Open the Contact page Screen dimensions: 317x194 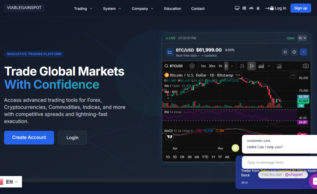tap(198, 9)
